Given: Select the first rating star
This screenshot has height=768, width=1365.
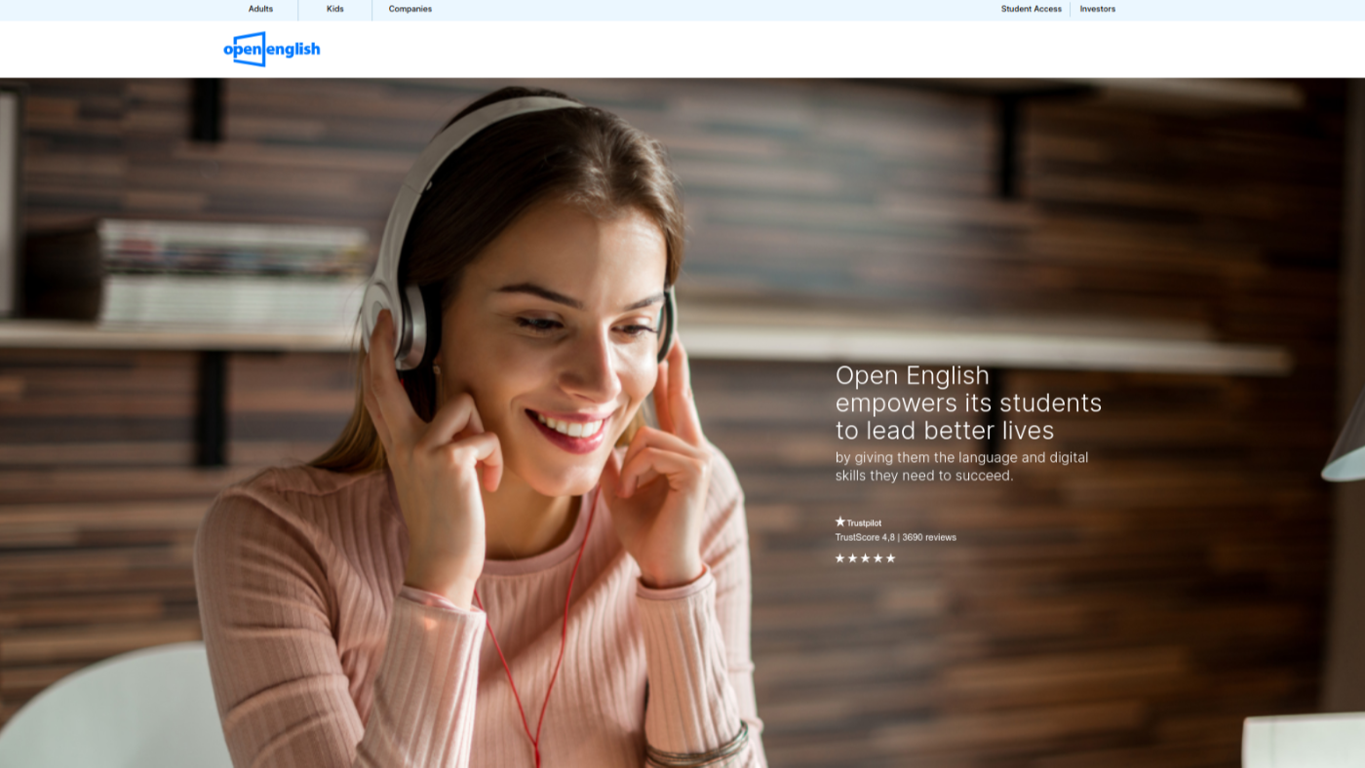Looking at the screenshot, I should click(839, 558).
